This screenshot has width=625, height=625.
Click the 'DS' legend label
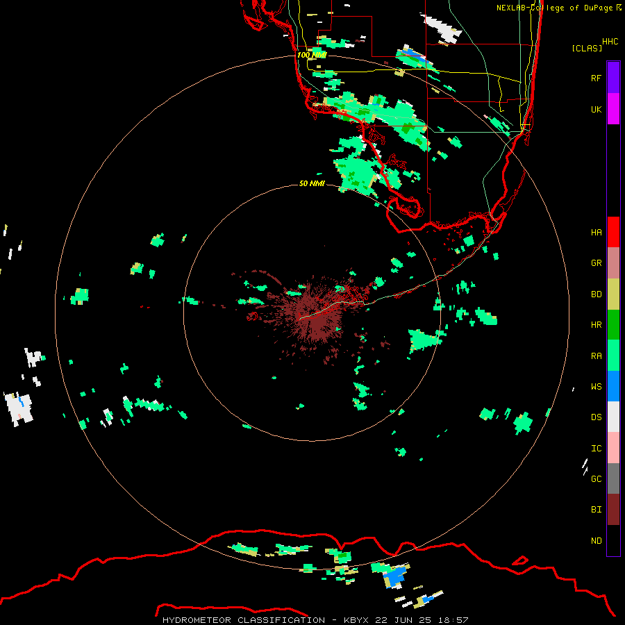(x=596, y=417)
